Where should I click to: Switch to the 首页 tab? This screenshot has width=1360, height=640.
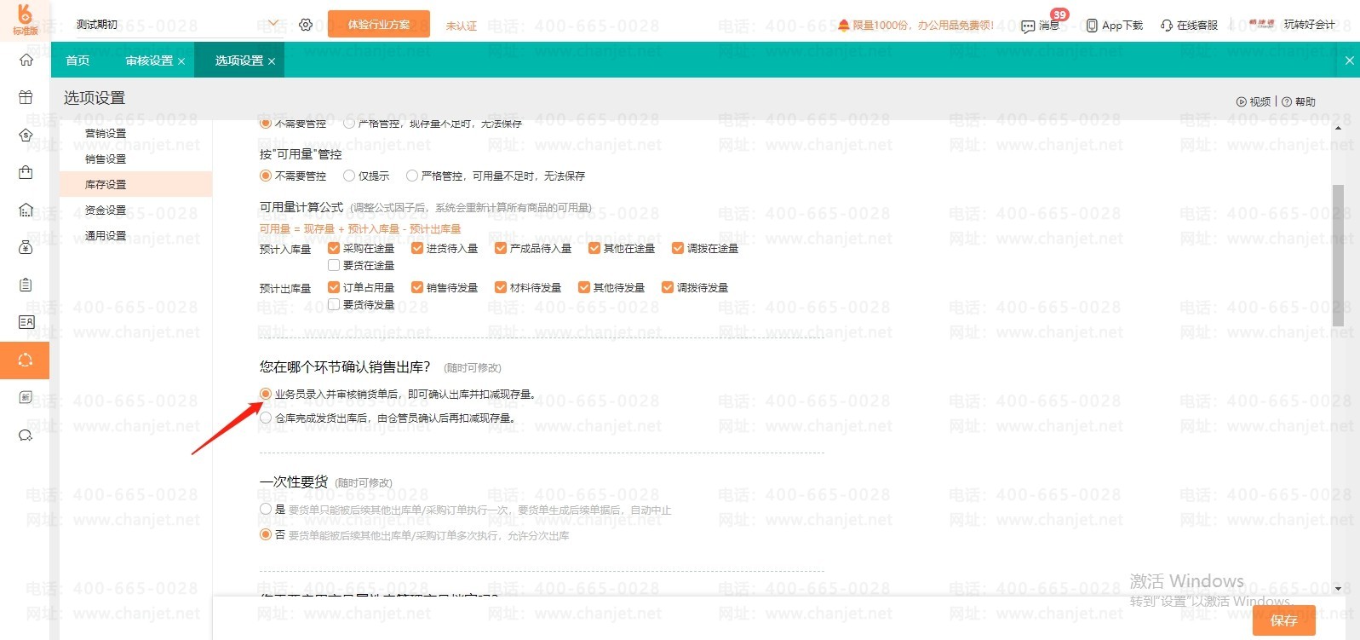77,61
